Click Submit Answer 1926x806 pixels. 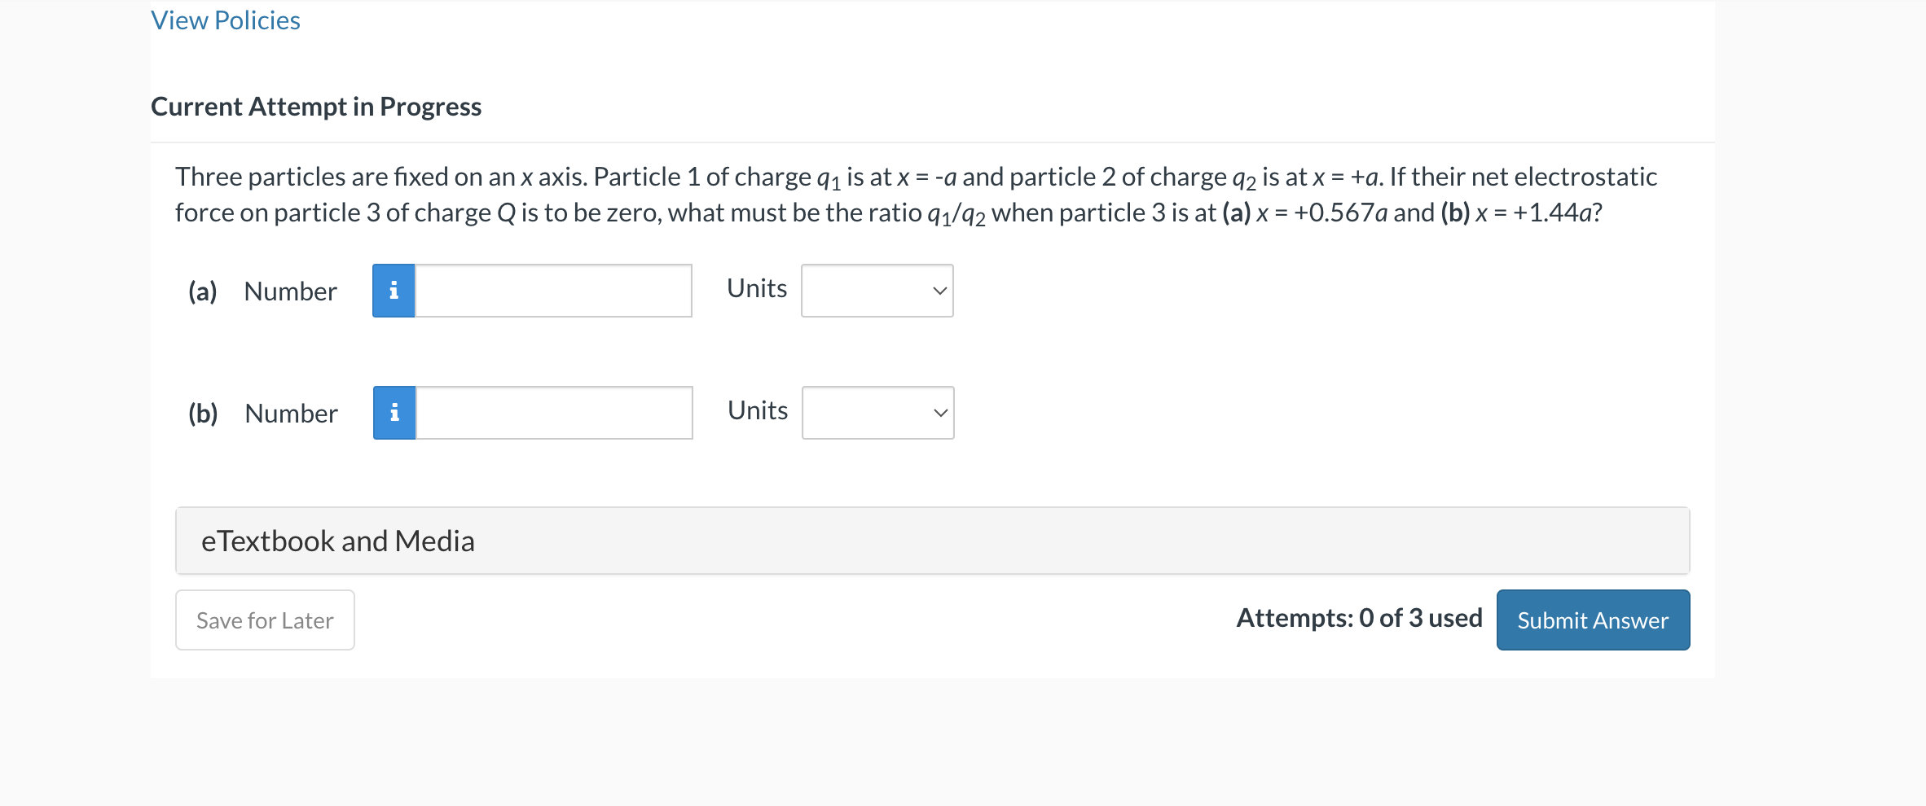(x=1592, y=620)
